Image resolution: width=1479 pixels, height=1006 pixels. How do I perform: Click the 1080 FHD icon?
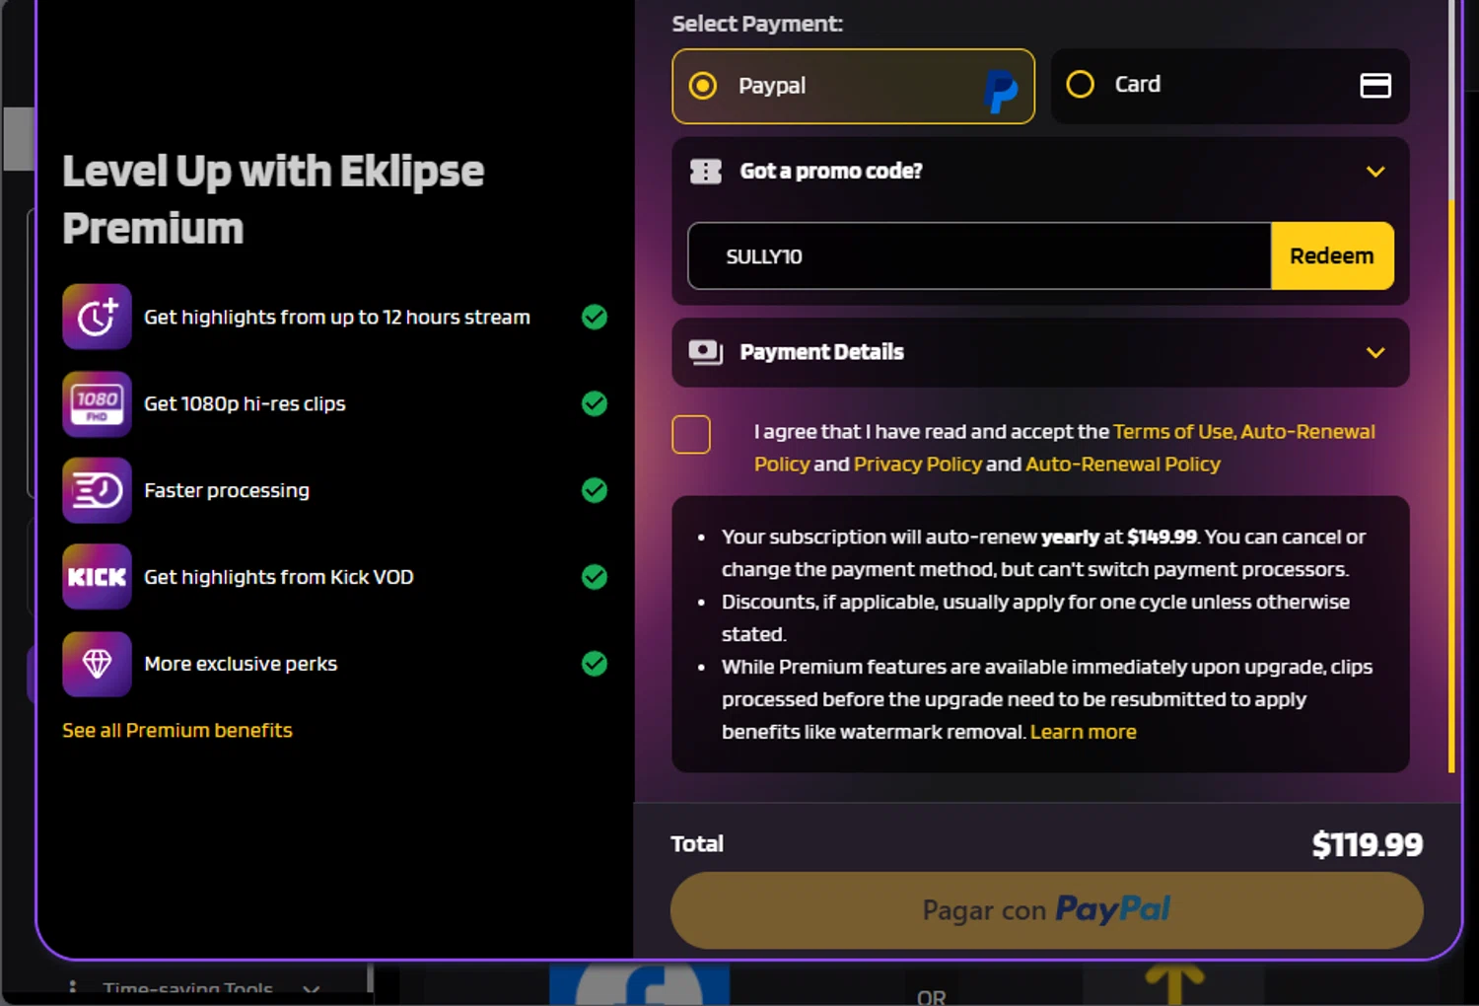click(97, 403)
